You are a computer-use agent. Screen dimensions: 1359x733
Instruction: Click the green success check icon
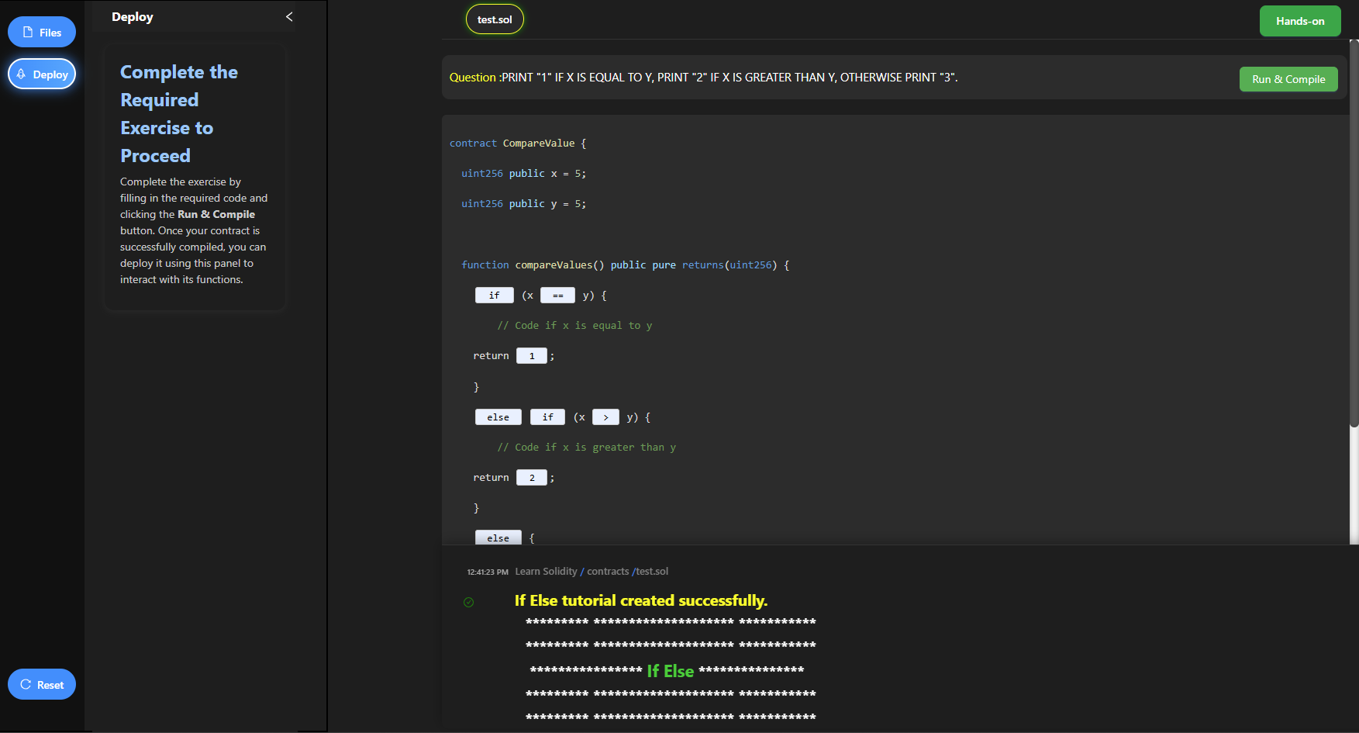(x=468, y=602)
